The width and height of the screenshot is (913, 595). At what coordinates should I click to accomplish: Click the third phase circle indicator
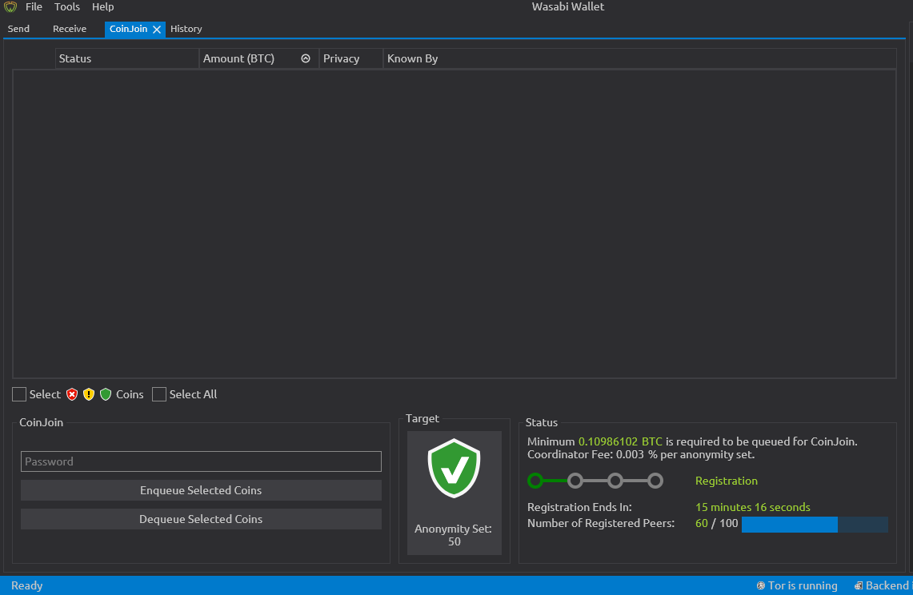click(x=615, y=481)
